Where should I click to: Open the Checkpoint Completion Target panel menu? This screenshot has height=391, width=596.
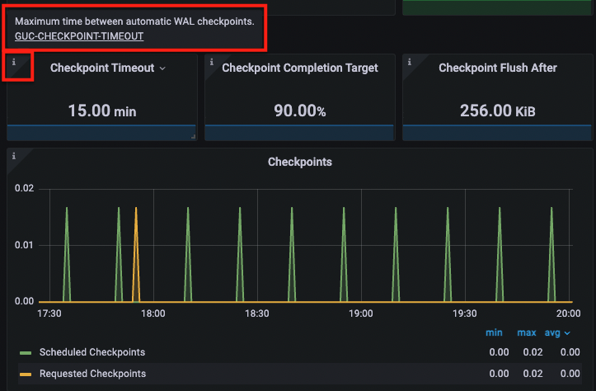pos(299,68)
